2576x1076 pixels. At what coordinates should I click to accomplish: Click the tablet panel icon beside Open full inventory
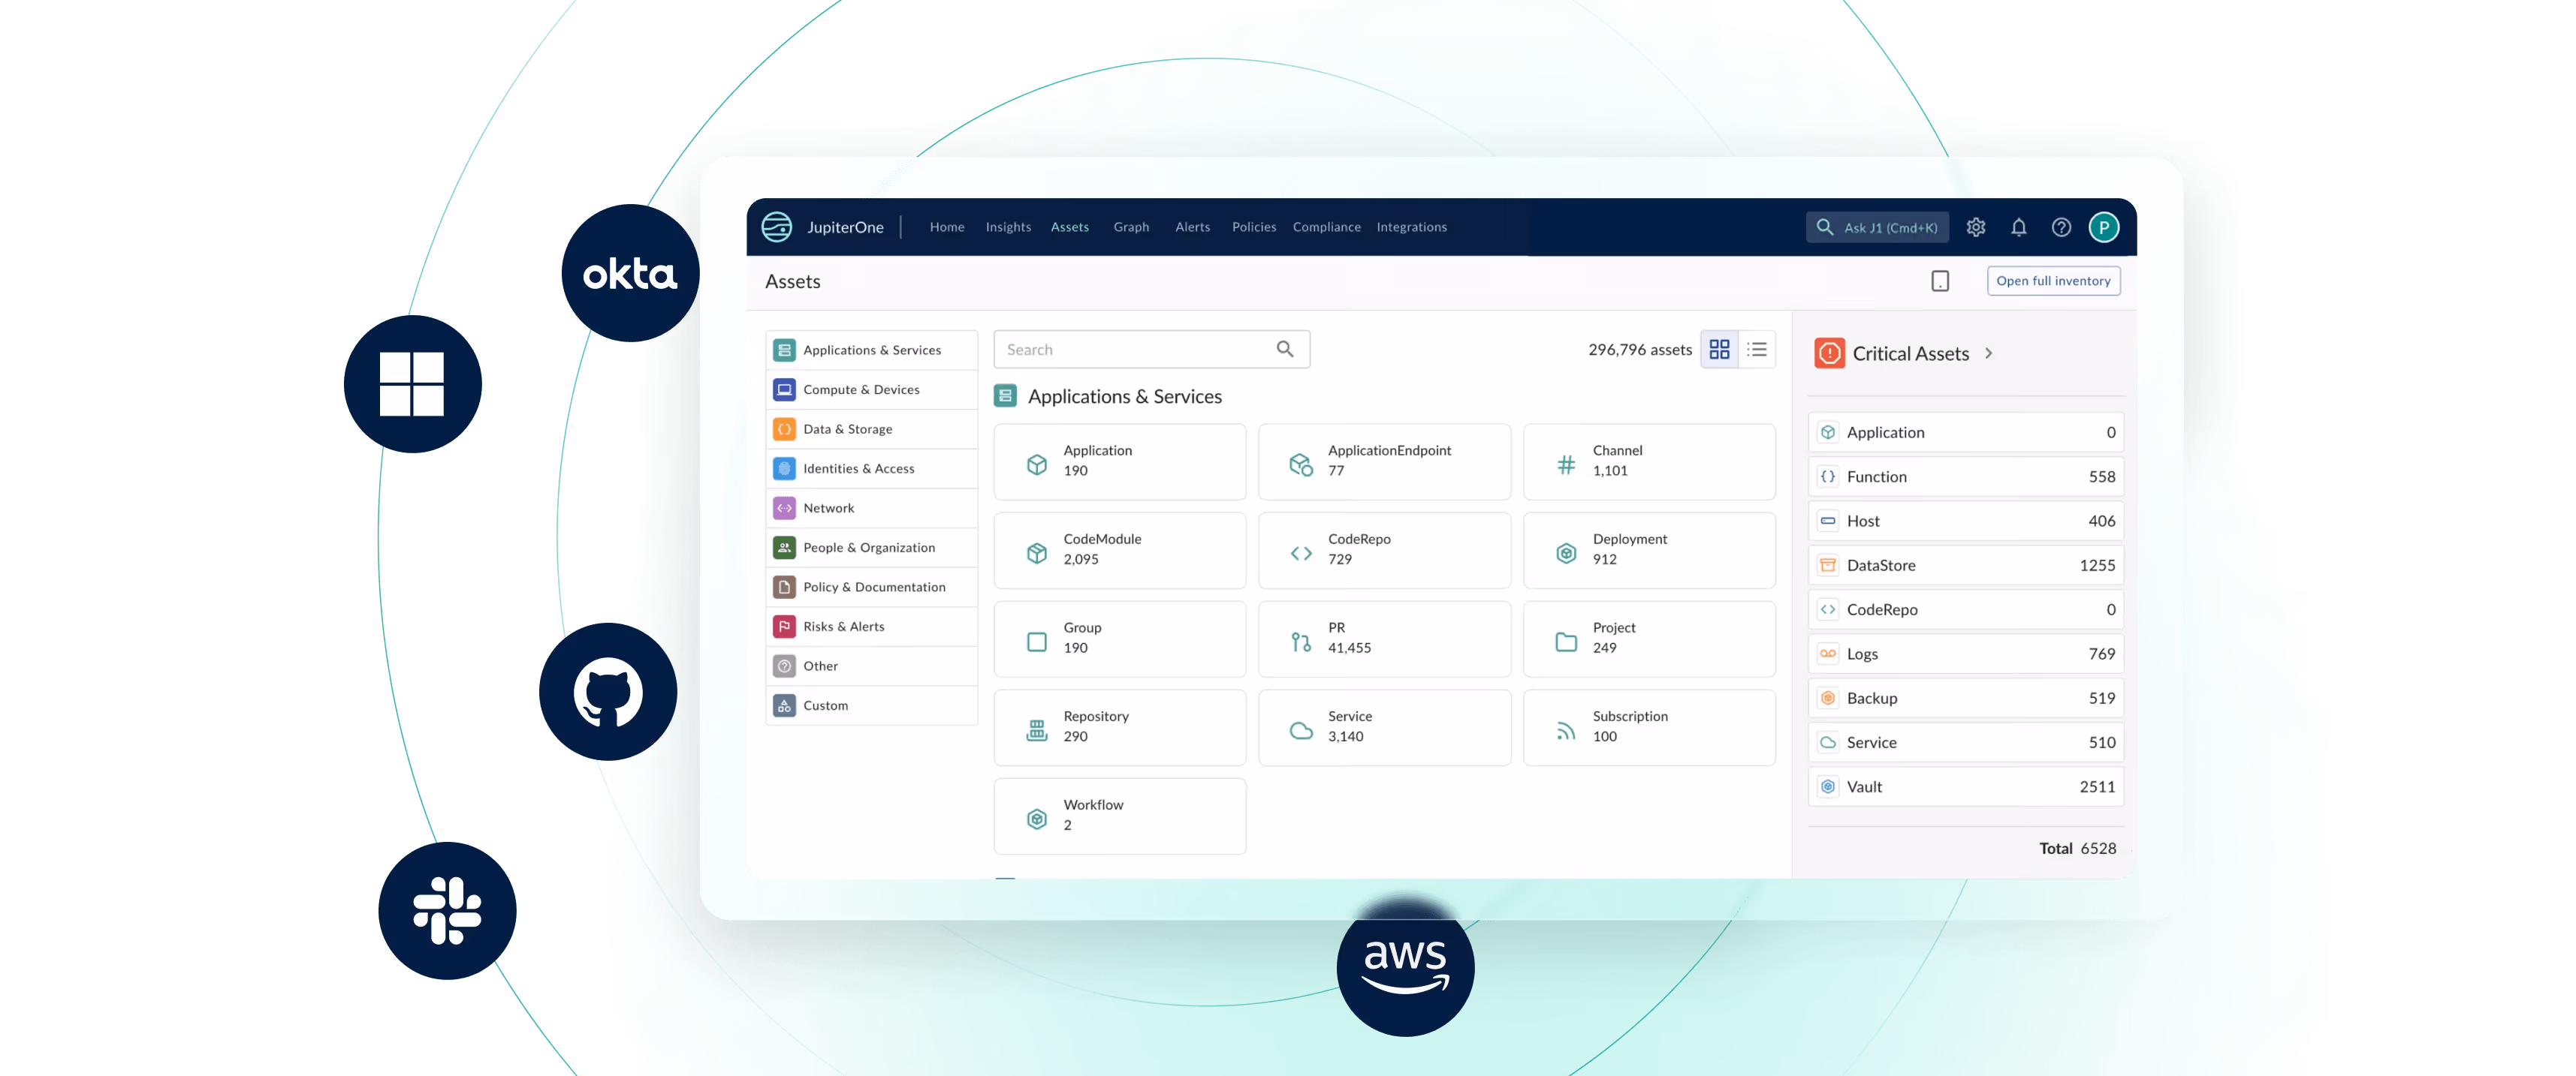pos(1940,281)
